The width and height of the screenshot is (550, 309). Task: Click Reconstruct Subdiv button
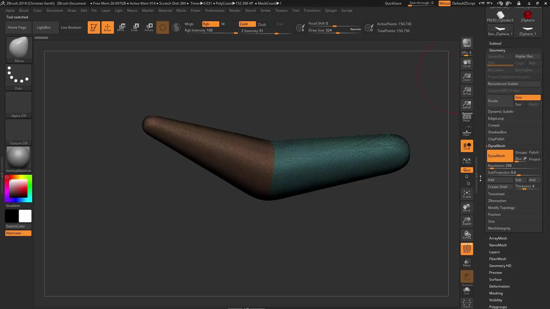point(514,84)
